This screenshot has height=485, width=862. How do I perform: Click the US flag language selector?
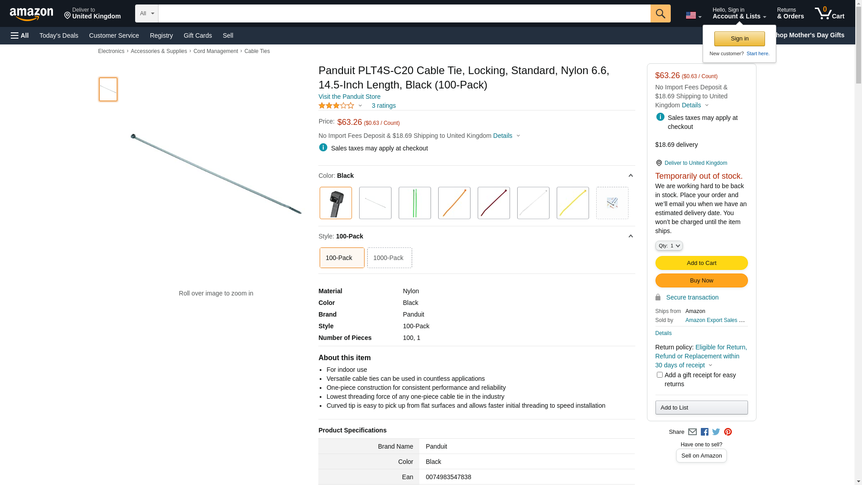(x=693, y=15)
